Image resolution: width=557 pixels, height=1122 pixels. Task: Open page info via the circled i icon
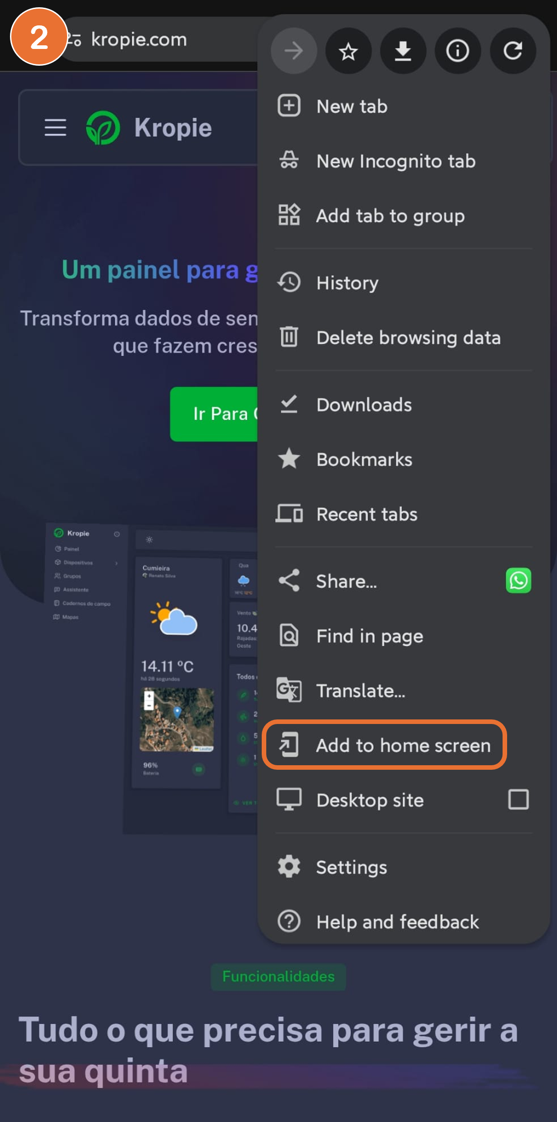click(x=457, y=51)
